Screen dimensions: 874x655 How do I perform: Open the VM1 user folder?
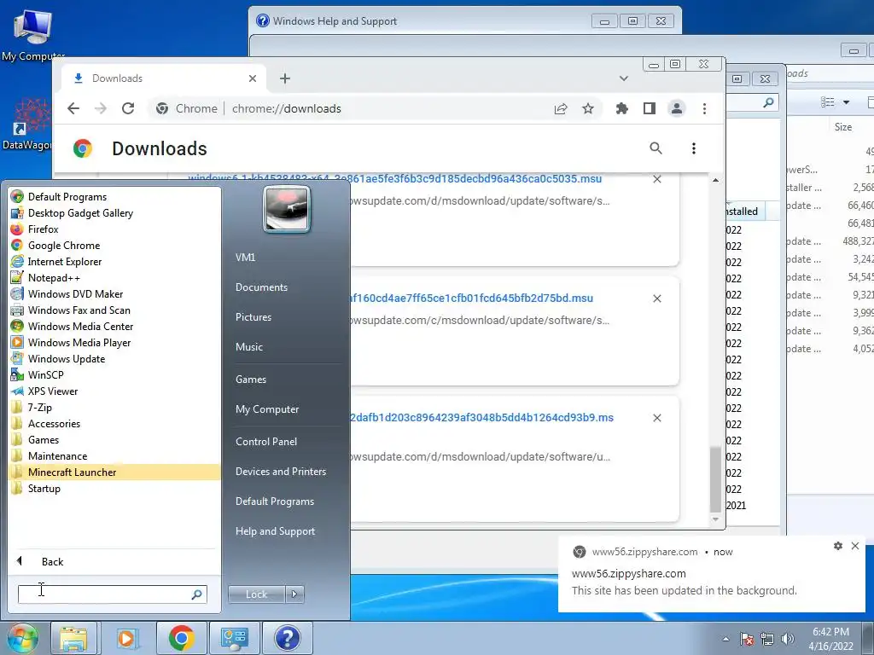pyautogui.click(x=245, y=258)
